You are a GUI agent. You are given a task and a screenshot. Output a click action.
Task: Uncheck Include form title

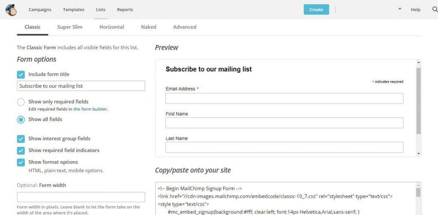21,75
